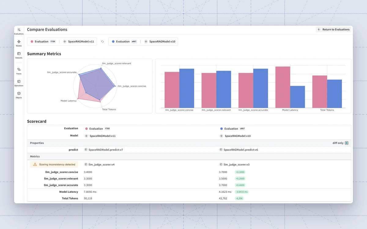
Task: Click the pink Total Tokens bar
Action: coord(320,92)
